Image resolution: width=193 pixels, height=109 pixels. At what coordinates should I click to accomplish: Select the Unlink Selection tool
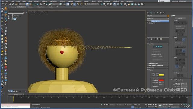point(13,4)
